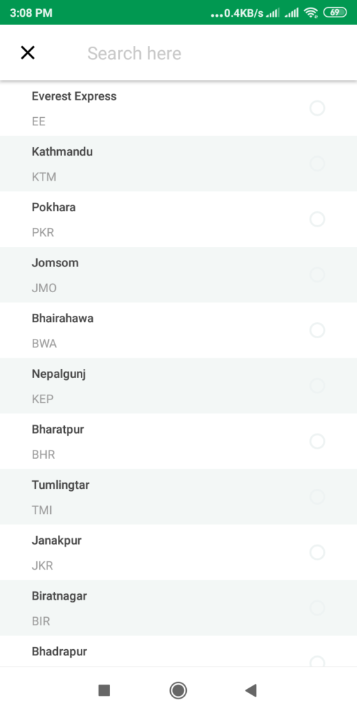Focus the Search here input field
357x714 pixels.
214,53
